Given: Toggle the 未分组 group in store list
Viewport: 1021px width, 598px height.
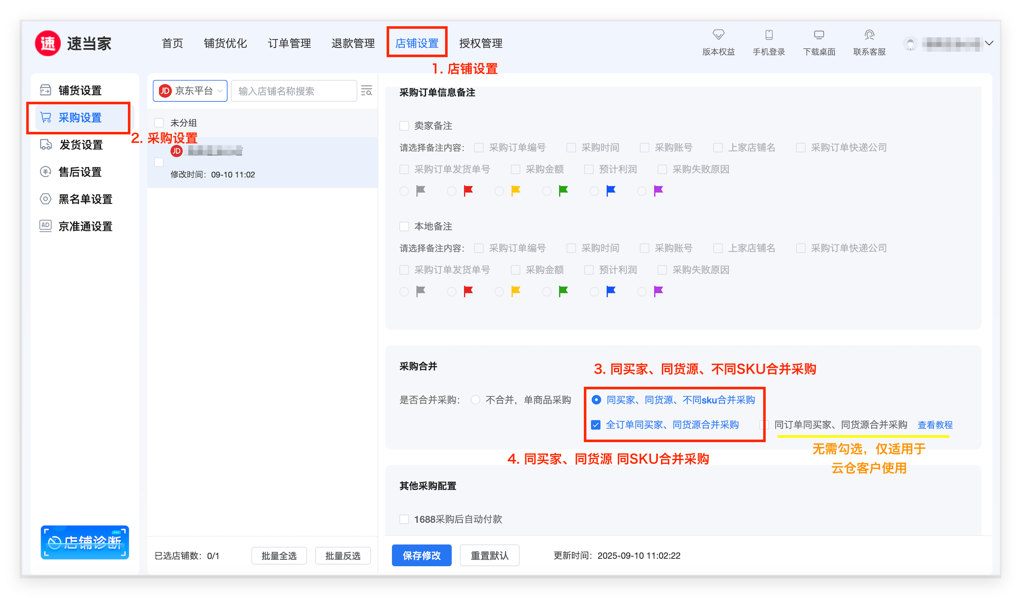Looking at the screenshot, I should pos(159,123).
